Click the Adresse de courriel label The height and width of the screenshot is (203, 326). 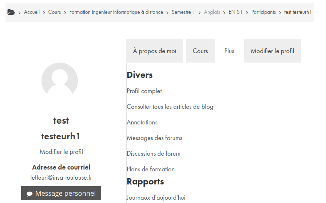[61, 167]
